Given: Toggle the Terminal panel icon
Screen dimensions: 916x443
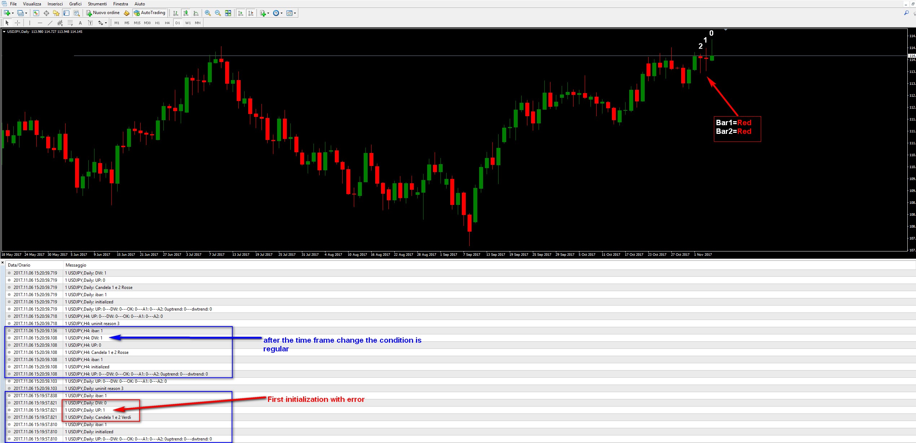Looking at the screenshot, I should point(66,13).
